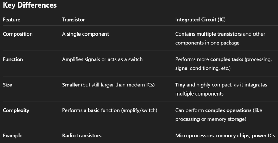The image size is (278, 143).
Task: Click "Amplifies signals or acts as a switch"
Action: tap(102, 59)
